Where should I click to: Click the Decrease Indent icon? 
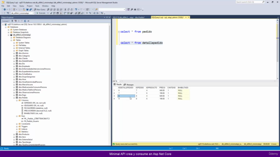tap(94, 13)
